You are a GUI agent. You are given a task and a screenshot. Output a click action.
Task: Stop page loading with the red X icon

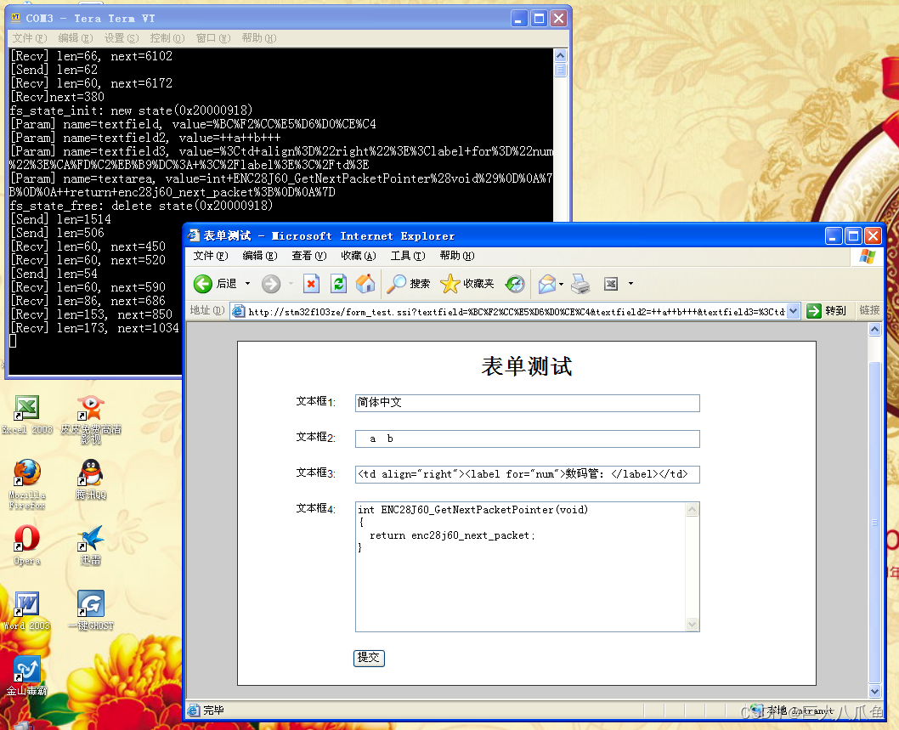pyautogui.click(x=312, y=283)
